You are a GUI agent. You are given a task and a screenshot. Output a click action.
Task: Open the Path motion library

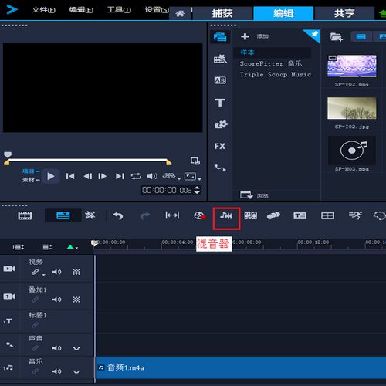click(220, 168)
